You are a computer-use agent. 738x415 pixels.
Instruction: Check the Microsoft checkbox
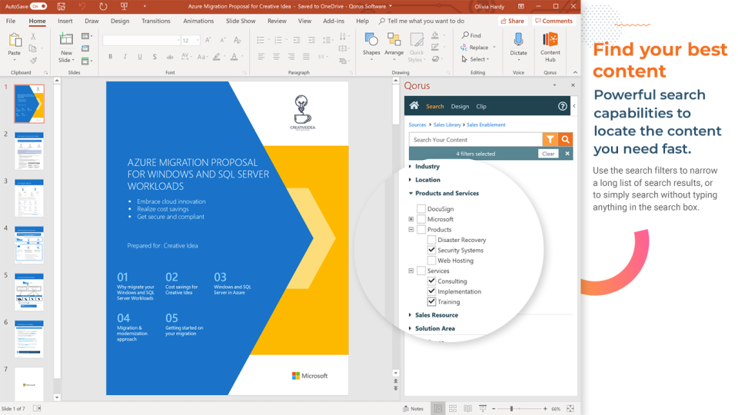421,219
